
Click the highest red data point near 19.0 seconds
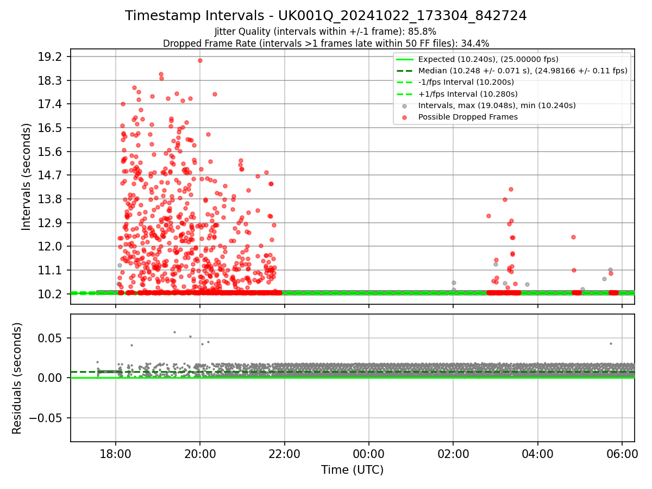200,60
